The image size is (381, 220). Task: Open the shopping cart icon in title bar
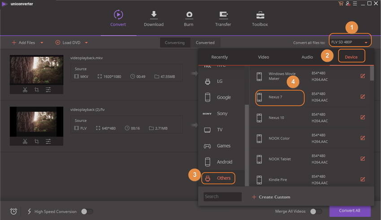coord(341,4)
